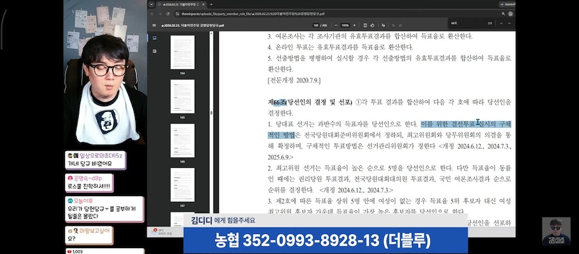The height and width of the screenshot is (254, 579).
Task: Click the fit to page icon
Action: coord(365,25)
